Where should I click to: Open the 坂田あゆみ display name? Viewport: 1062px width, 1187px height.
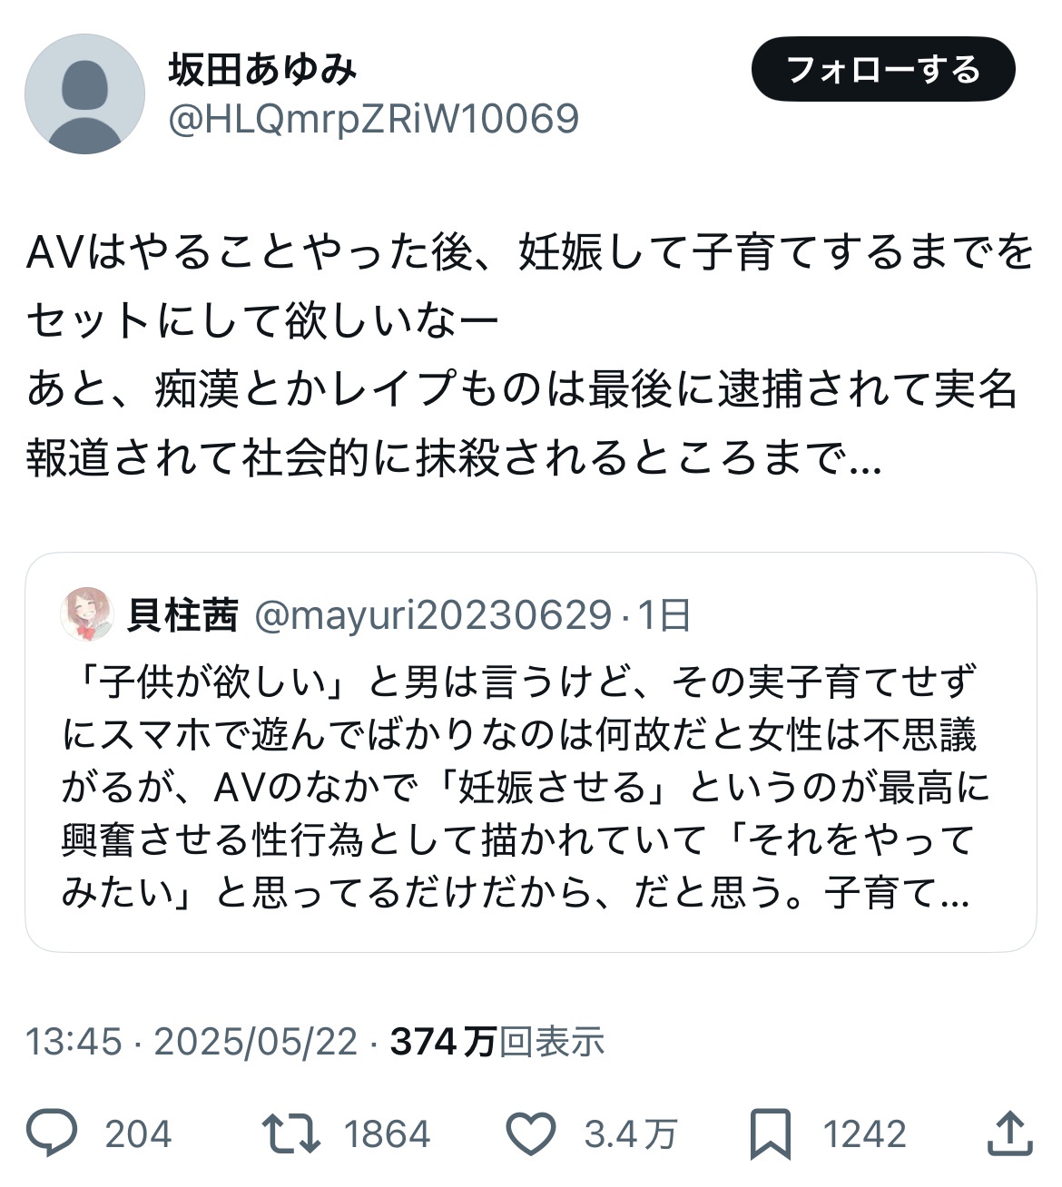click(262, 70)
